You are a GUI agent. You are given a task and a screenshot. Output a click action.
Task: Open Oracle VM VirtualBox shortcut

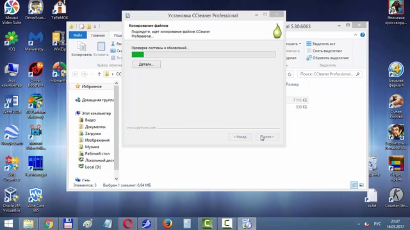pyautogui.click(x=12, y=200)
